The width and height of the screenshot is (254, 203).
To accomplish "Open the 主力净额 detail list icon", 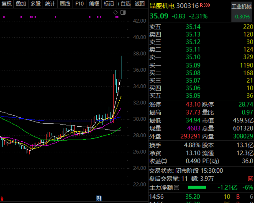I will pyautogui.click(x=177, y=187).
